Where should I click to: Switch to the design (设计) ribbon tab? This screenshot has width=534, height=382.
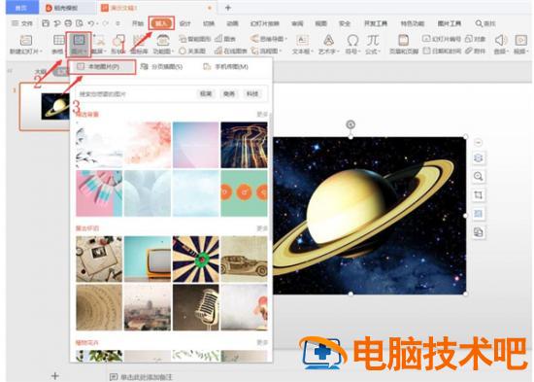[184, 23]
